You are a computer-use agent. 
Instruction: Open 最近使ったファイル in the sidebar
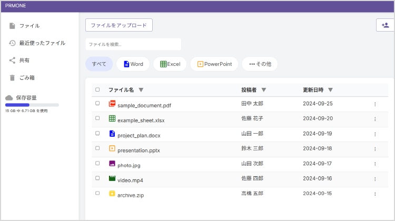pyautogui.click(x=42, y=43)
